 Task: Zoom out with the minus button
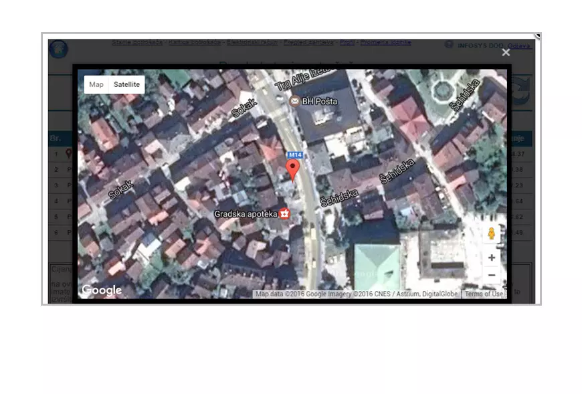click(492, 275)
